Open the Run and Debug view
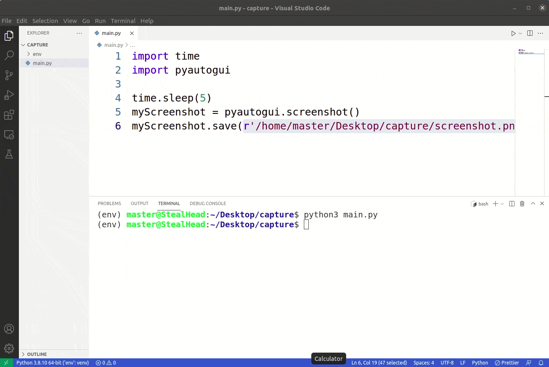Image resolution: width=549 pixels, height=367 pixels. 9,95
